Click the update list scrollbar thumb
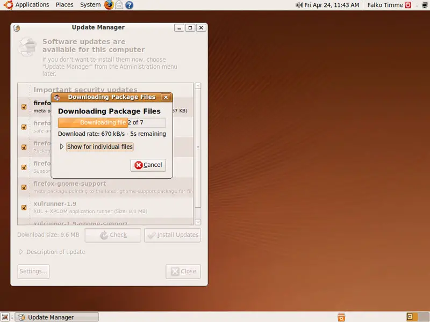The height and width of the screenshot is (322, 430). tap(198, 148)
